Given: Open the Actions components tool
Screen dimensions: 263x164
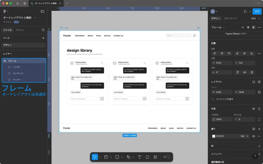Looking at the screenshot, I should pos(155,157).
